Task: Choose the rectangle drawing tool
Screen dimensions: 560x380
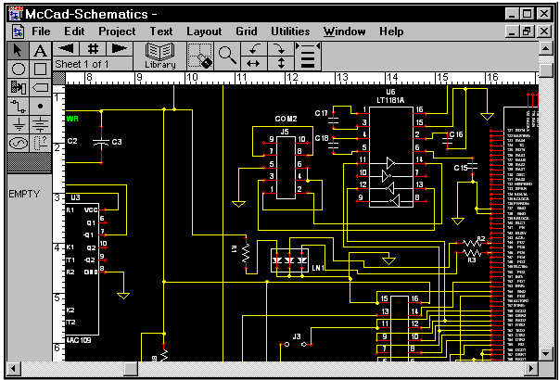Action: point(40,70)
